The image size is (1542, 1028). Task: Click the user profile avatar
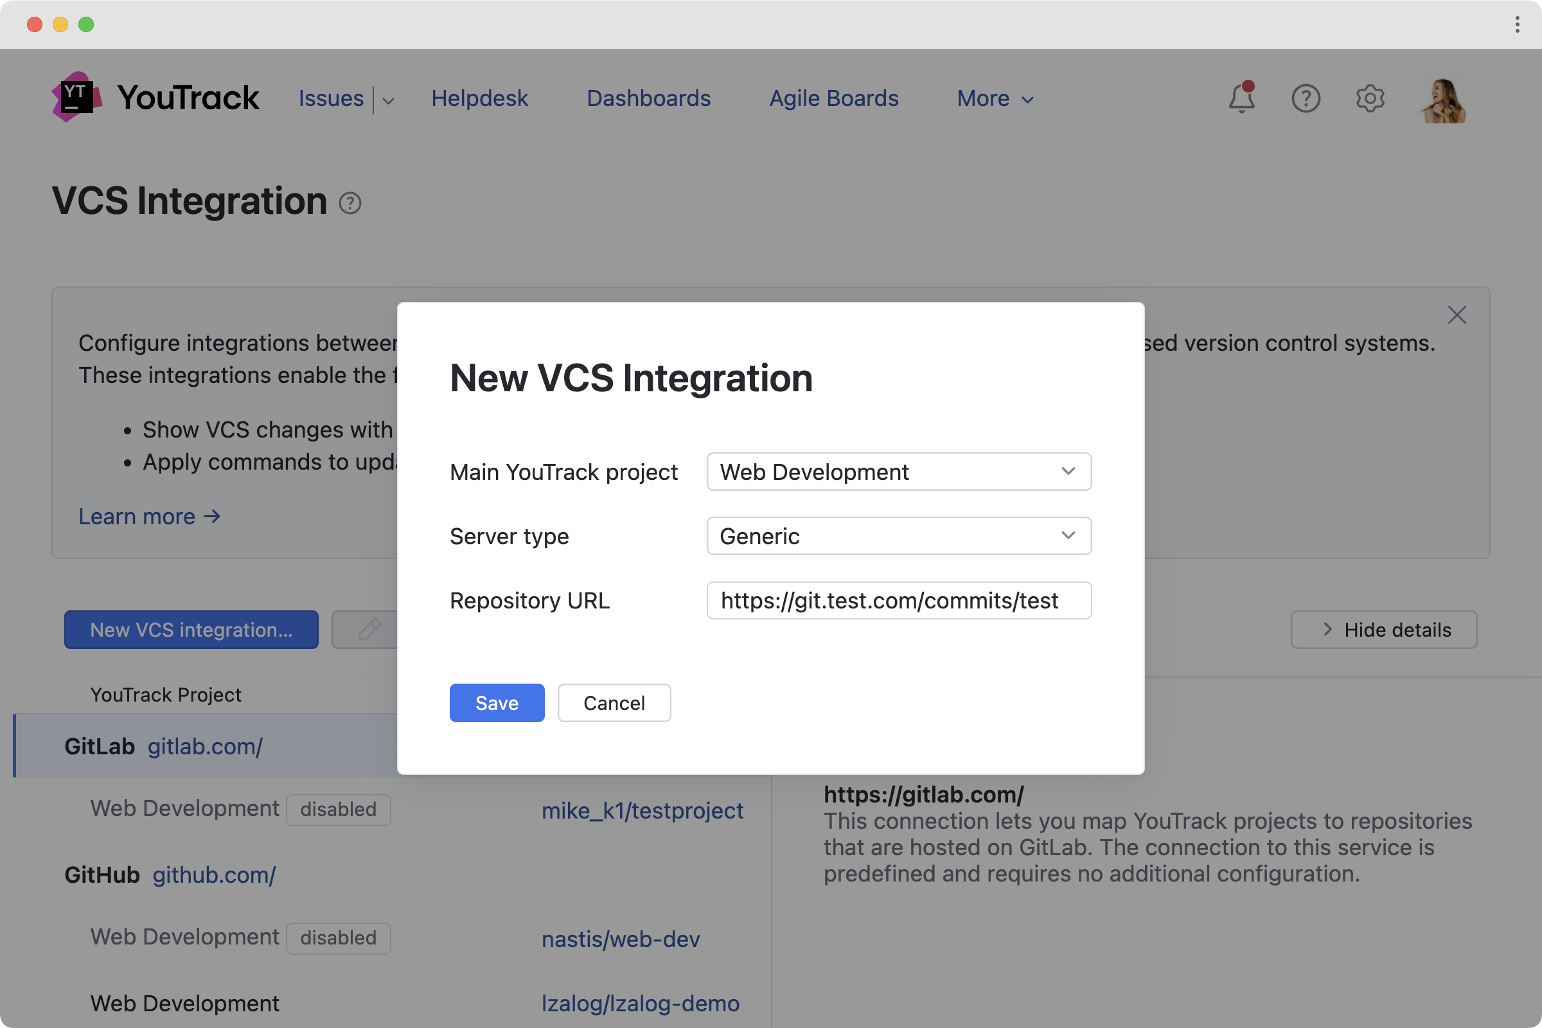point(1443,100)
